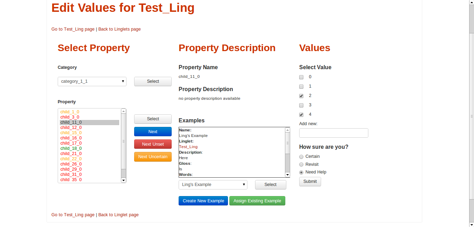Uncheck the value 2 checkbox

click(x=301, y=96)
